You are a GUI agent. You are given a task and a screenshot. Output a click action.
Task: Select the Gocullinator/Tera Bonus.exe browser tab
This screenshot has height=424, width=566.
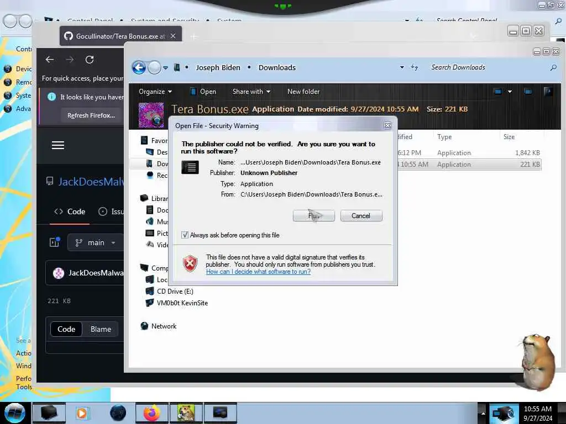click(x=120, y=36)
